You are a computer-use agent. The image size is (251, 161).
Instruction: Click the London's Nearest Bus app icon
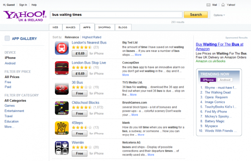61,48
